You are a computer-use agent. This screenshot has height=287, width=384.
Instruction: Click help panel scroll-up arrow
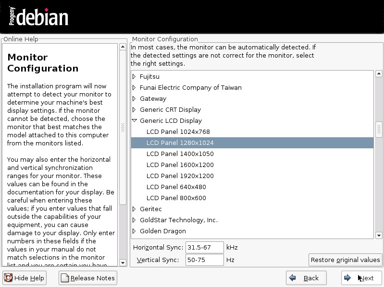pos(122,47)
